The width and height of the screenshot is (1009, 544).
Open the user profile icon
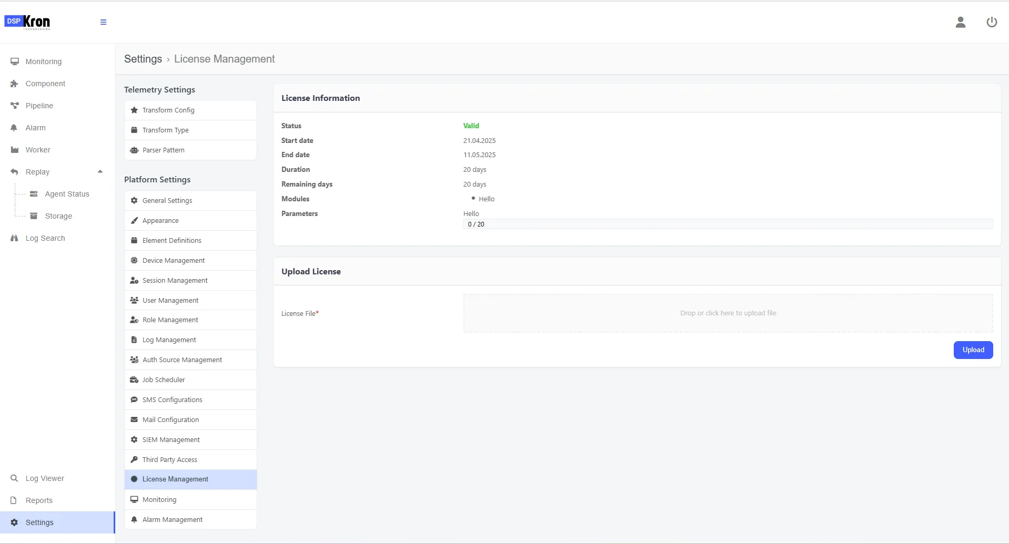(960, 22)
